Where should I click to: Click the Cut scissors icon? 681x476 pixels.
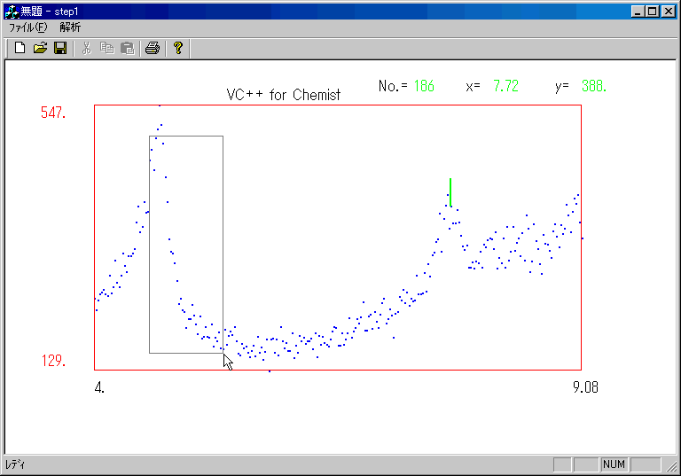tap(87, 48)
